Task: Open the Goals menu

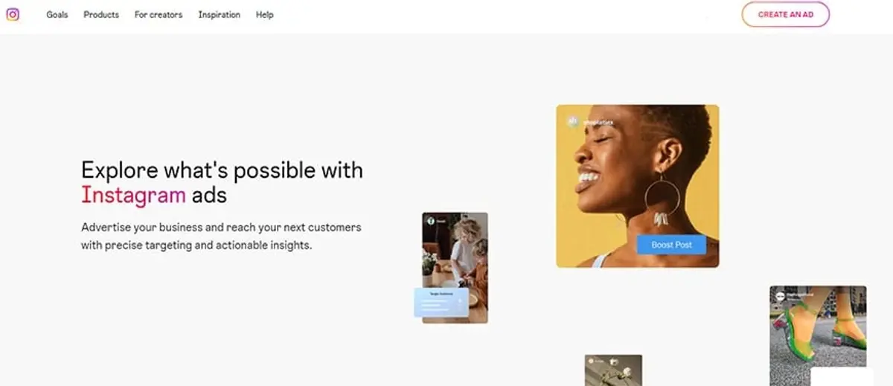Action: click(57, 15)
